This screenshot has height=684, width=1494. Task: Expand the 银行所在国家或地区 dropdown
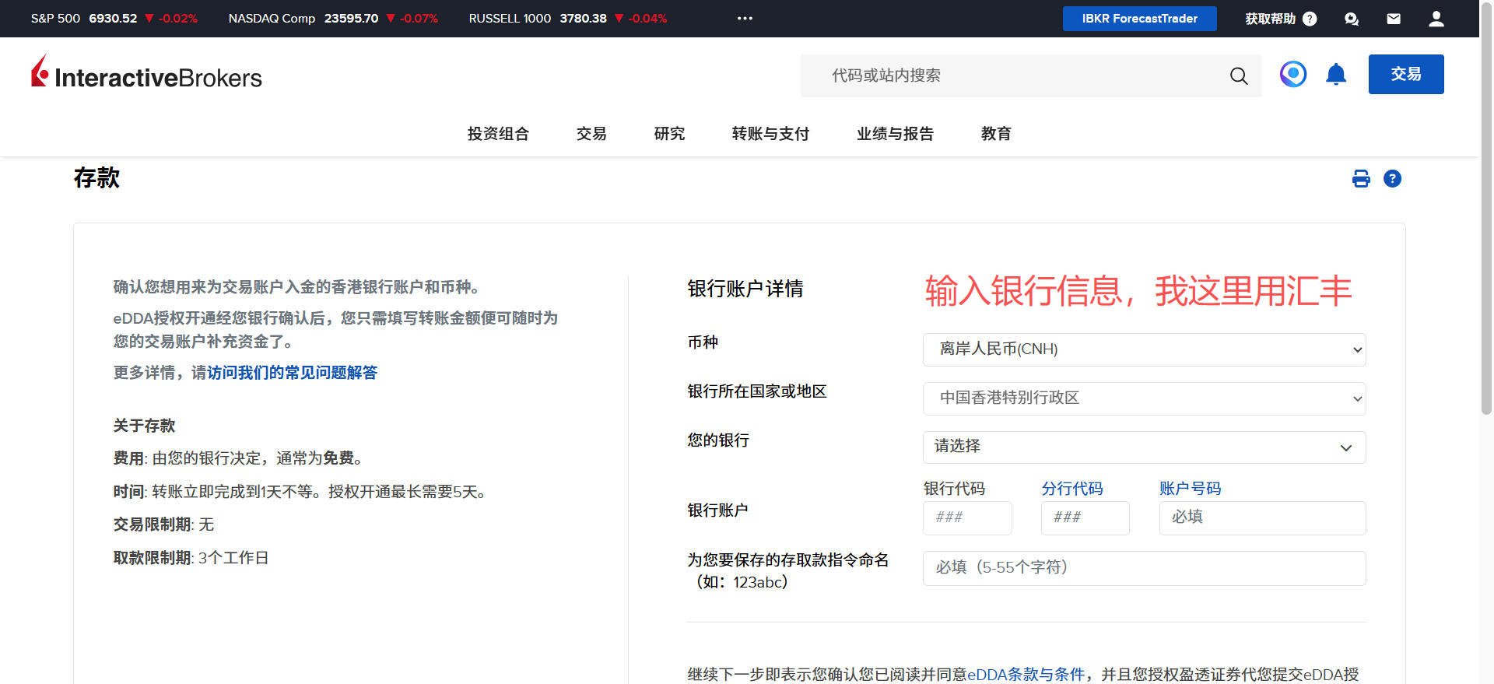pos(1144,398)
